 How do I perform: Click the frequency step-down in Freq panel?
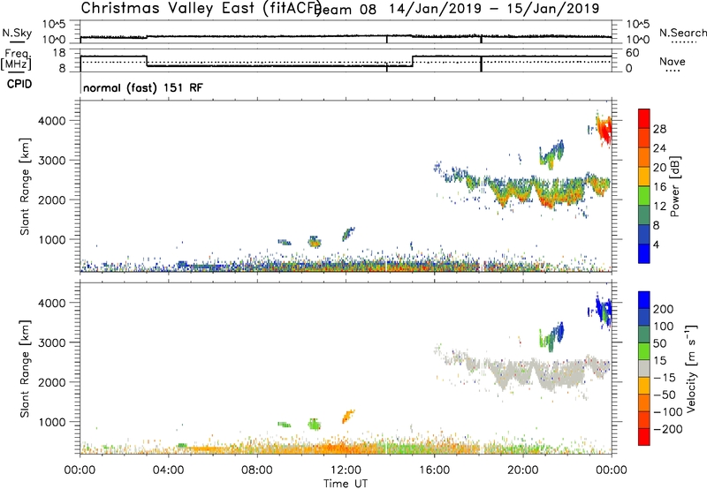click(x=147, y=61)
